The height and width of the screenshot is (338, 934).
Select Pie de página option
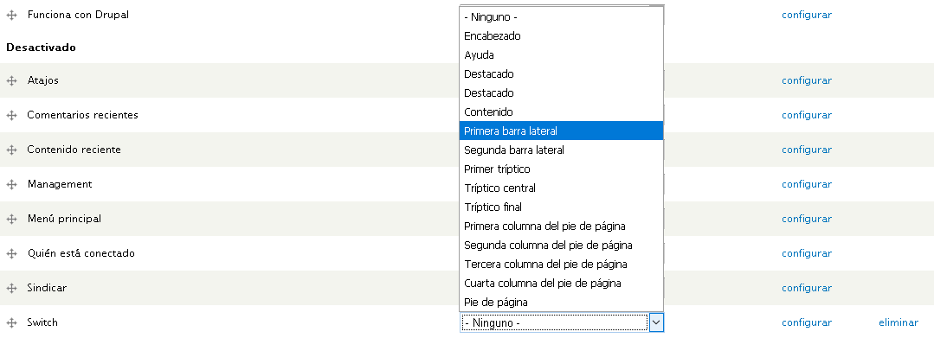coord(561,303)
